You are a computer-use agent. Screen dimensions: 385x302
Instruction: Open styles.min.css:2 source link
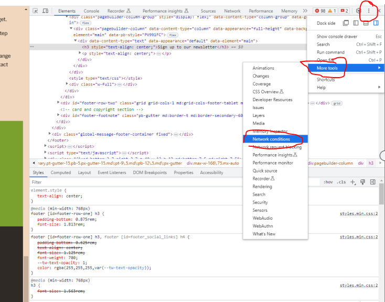(x=358, y=214)
